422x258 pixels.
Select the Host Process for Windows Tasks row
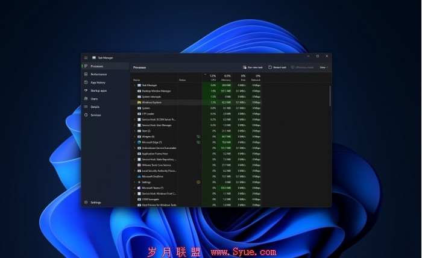coord(196,205)
